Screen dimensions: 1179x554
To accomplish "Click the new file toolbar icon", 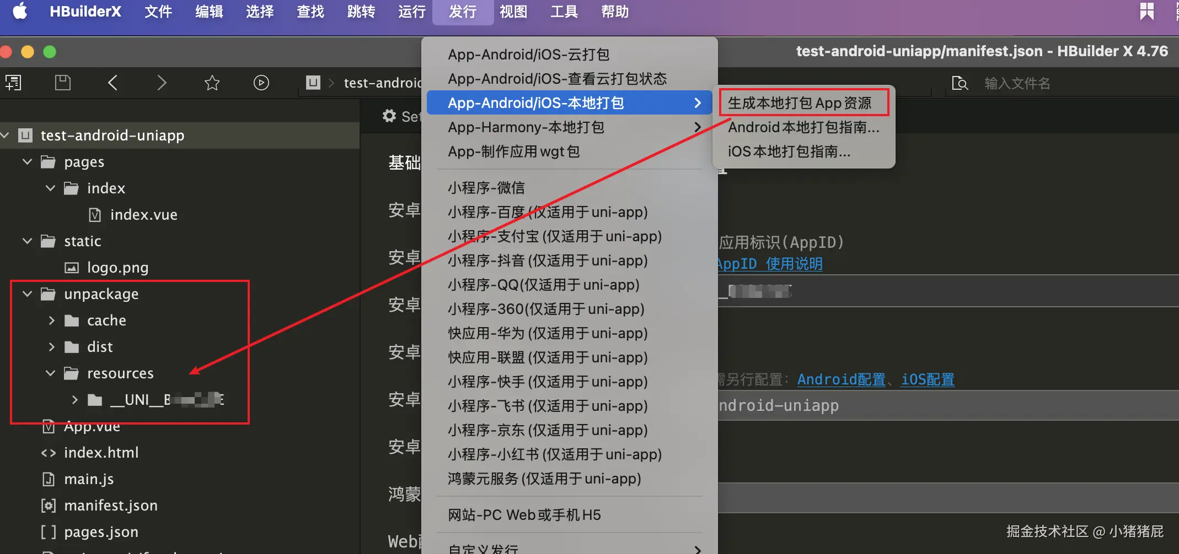I will (x=13, y=83).
